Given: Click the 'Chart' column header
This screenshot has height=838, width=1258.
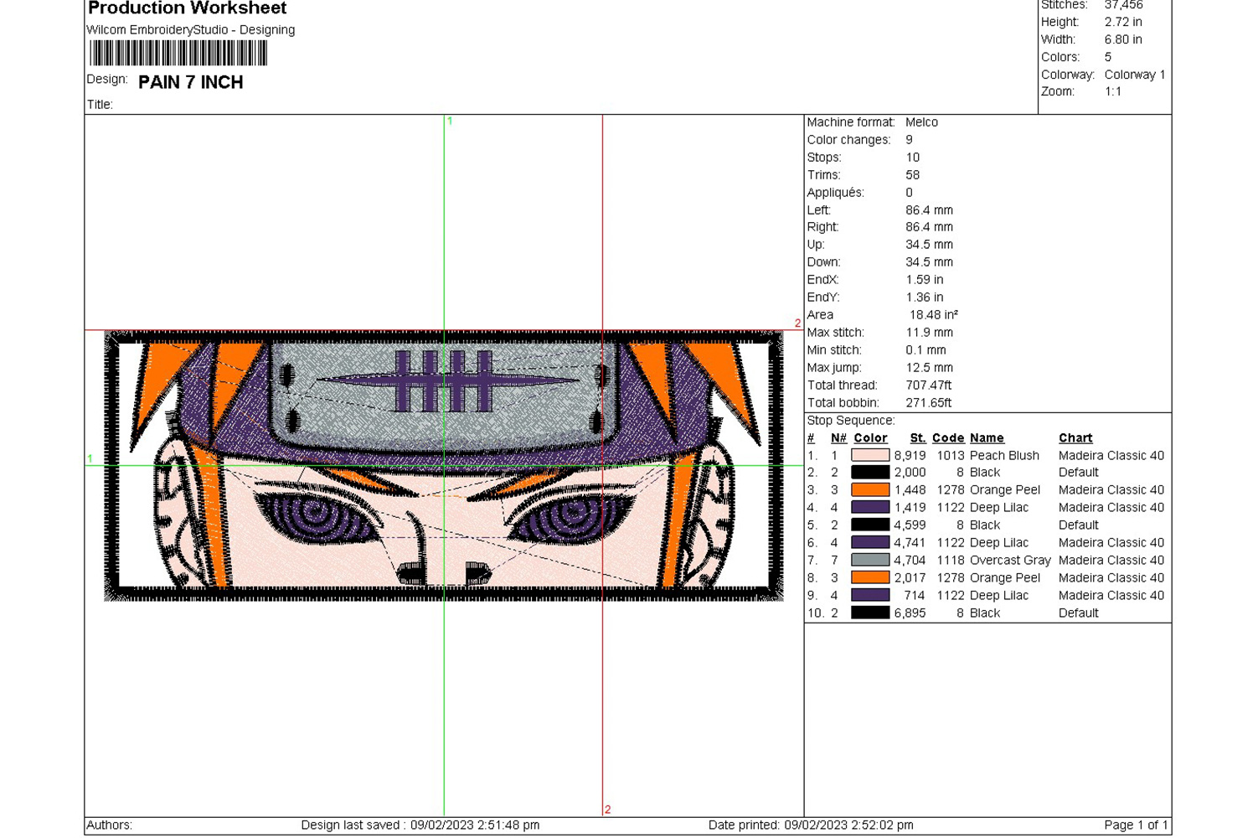Looking at the screenshot, I should (1075, 438).
